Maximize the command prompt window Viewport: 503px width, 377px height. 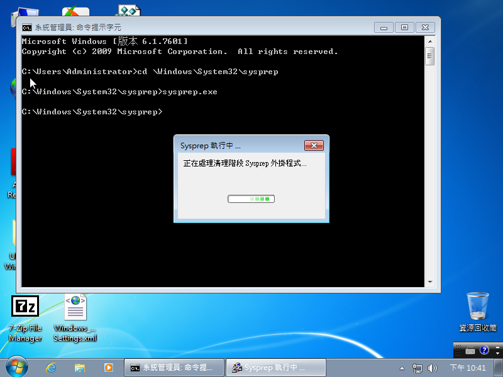point(404,28)
